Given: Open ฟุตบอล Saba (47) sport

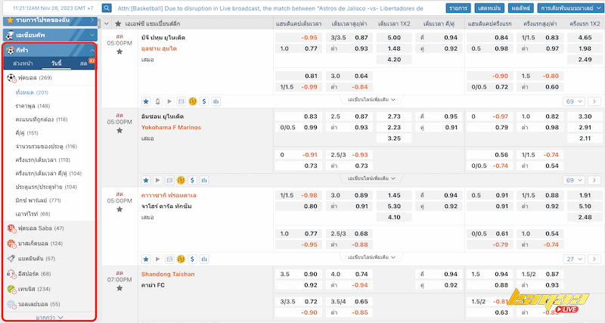Looking at the screenshot, I should (x=41, y=228).
